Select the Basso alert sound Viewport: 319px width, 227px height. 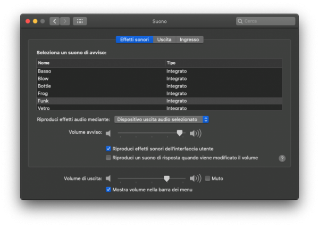[x=159, y=71]
